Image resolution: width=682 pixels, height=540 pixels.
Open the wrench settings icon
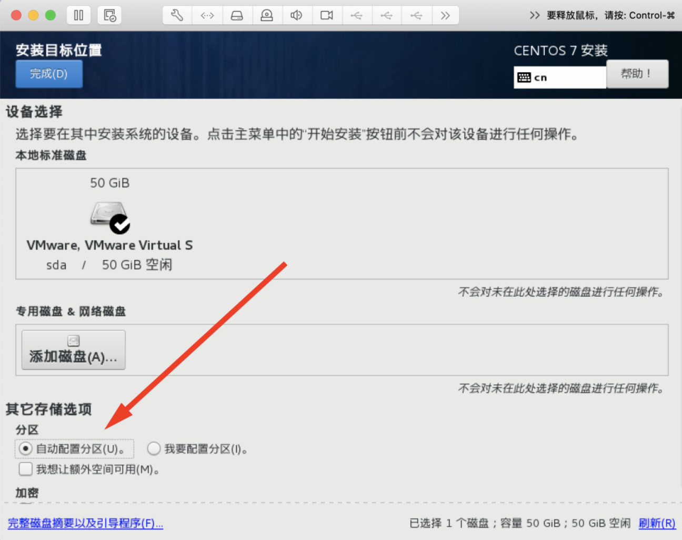click(x=177, y=15)
